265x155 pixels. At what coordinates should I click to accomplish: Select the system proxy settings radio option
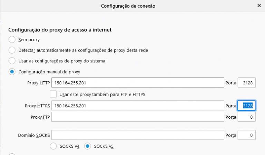coord(12,61)
